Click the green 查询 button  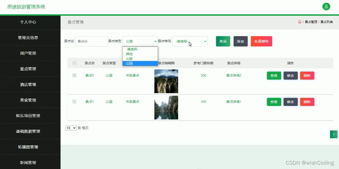[223, 41]
